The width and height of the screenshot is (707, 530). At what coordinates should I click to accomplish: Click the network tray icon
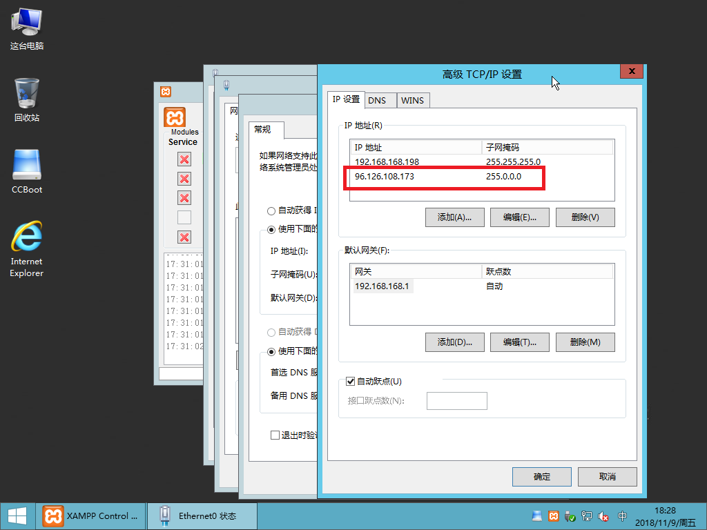587,516
